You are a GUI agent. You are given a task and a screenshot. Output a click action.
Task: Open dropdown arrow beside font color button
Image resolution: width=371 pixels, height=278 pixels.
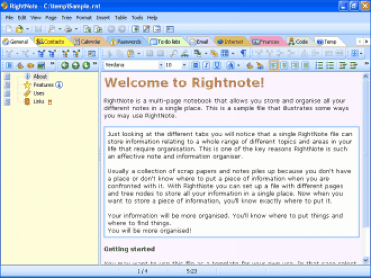(x=239, y=65)
